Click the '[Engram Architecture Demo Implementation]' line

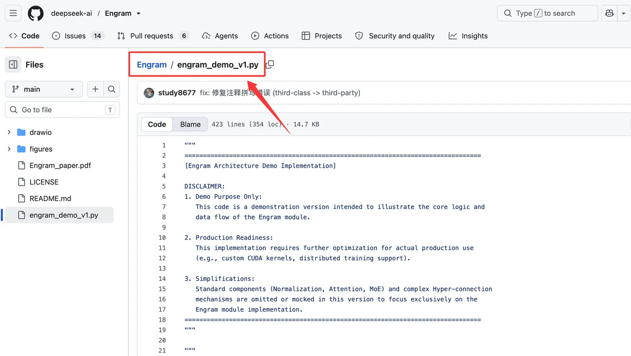point(260,166)
